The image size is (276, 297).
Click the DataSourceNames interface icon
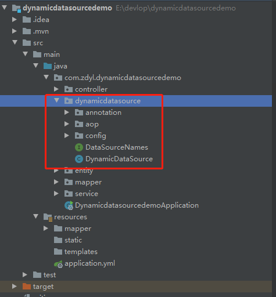pos(79,147)
